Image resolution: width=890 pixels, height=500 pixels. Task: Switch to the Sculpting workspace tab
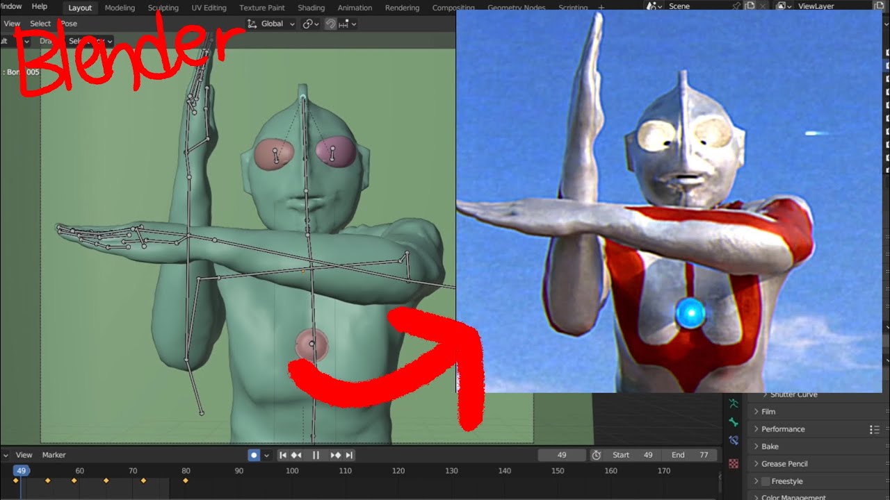pyautogui.click(x=163, y=8)
